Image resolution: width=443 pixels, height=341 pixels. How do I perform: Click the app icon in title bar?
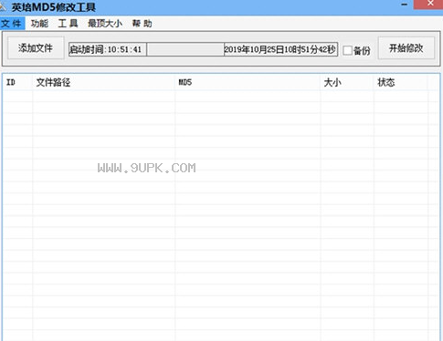[3, 6]
